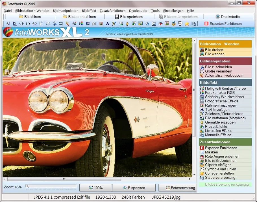Select 'Cliparts einfügen' in the sidebar
Screen dimensions: 257x202
218,165
